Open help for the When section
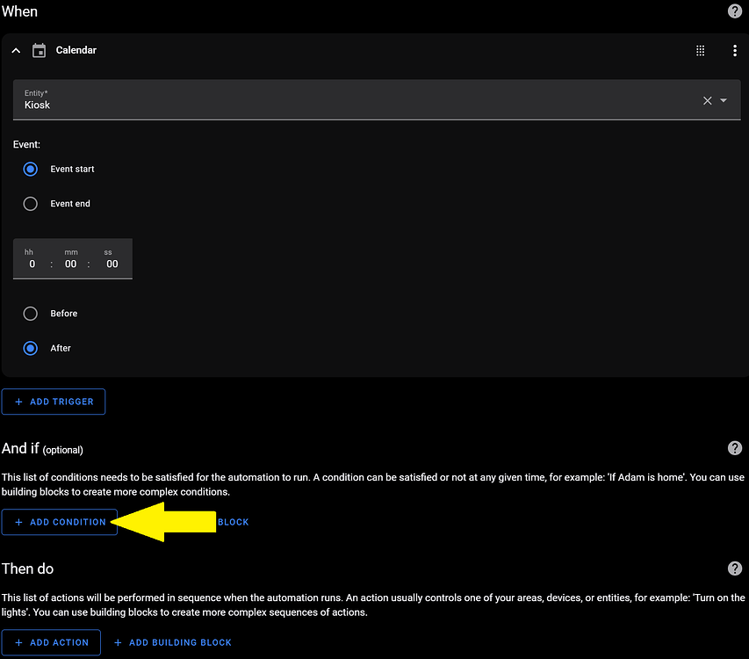749x659 pixels. tap(735, 11)
